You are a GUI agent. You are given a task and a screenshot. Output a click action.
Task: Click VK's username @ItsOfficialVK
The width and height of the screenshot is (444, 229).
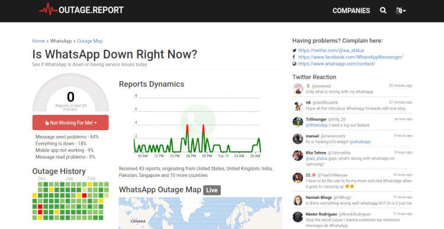pyautogui.click(x=325, y=103)
